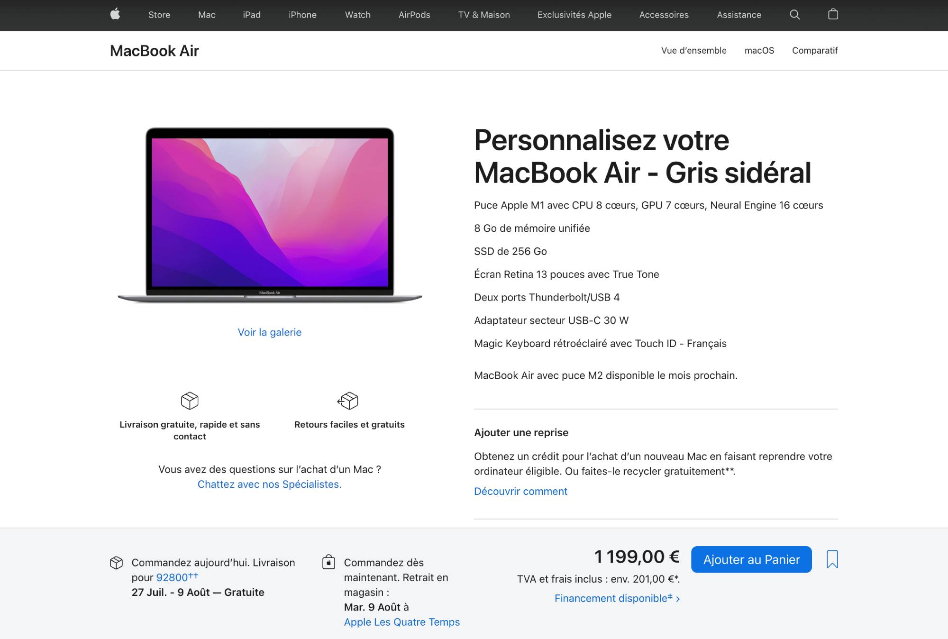Click the search icon in navbar
Viewport: 948px width, 639px height.
(x=795, y=14)
